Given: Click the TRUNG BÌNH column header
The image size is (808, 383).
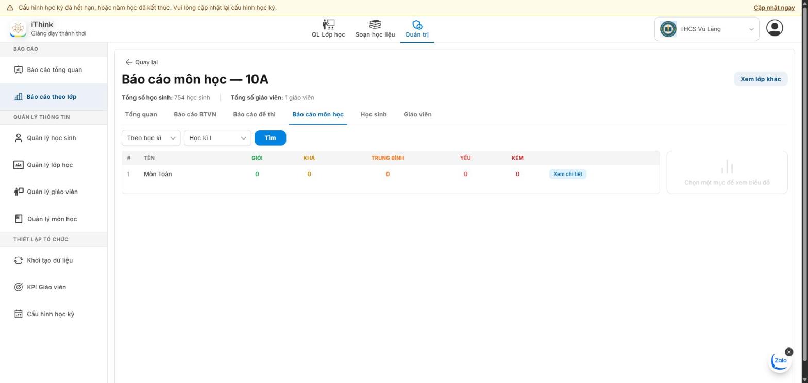Looking at the screenshot, I should pos(388,158).
